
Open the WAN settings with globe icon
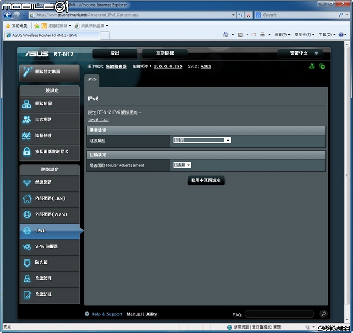50,214
